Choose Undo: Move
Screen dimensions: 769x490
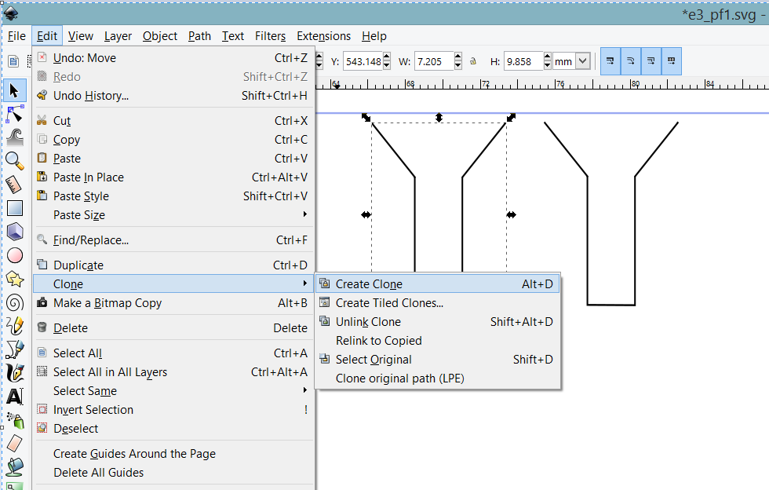(x=173, y=58)
